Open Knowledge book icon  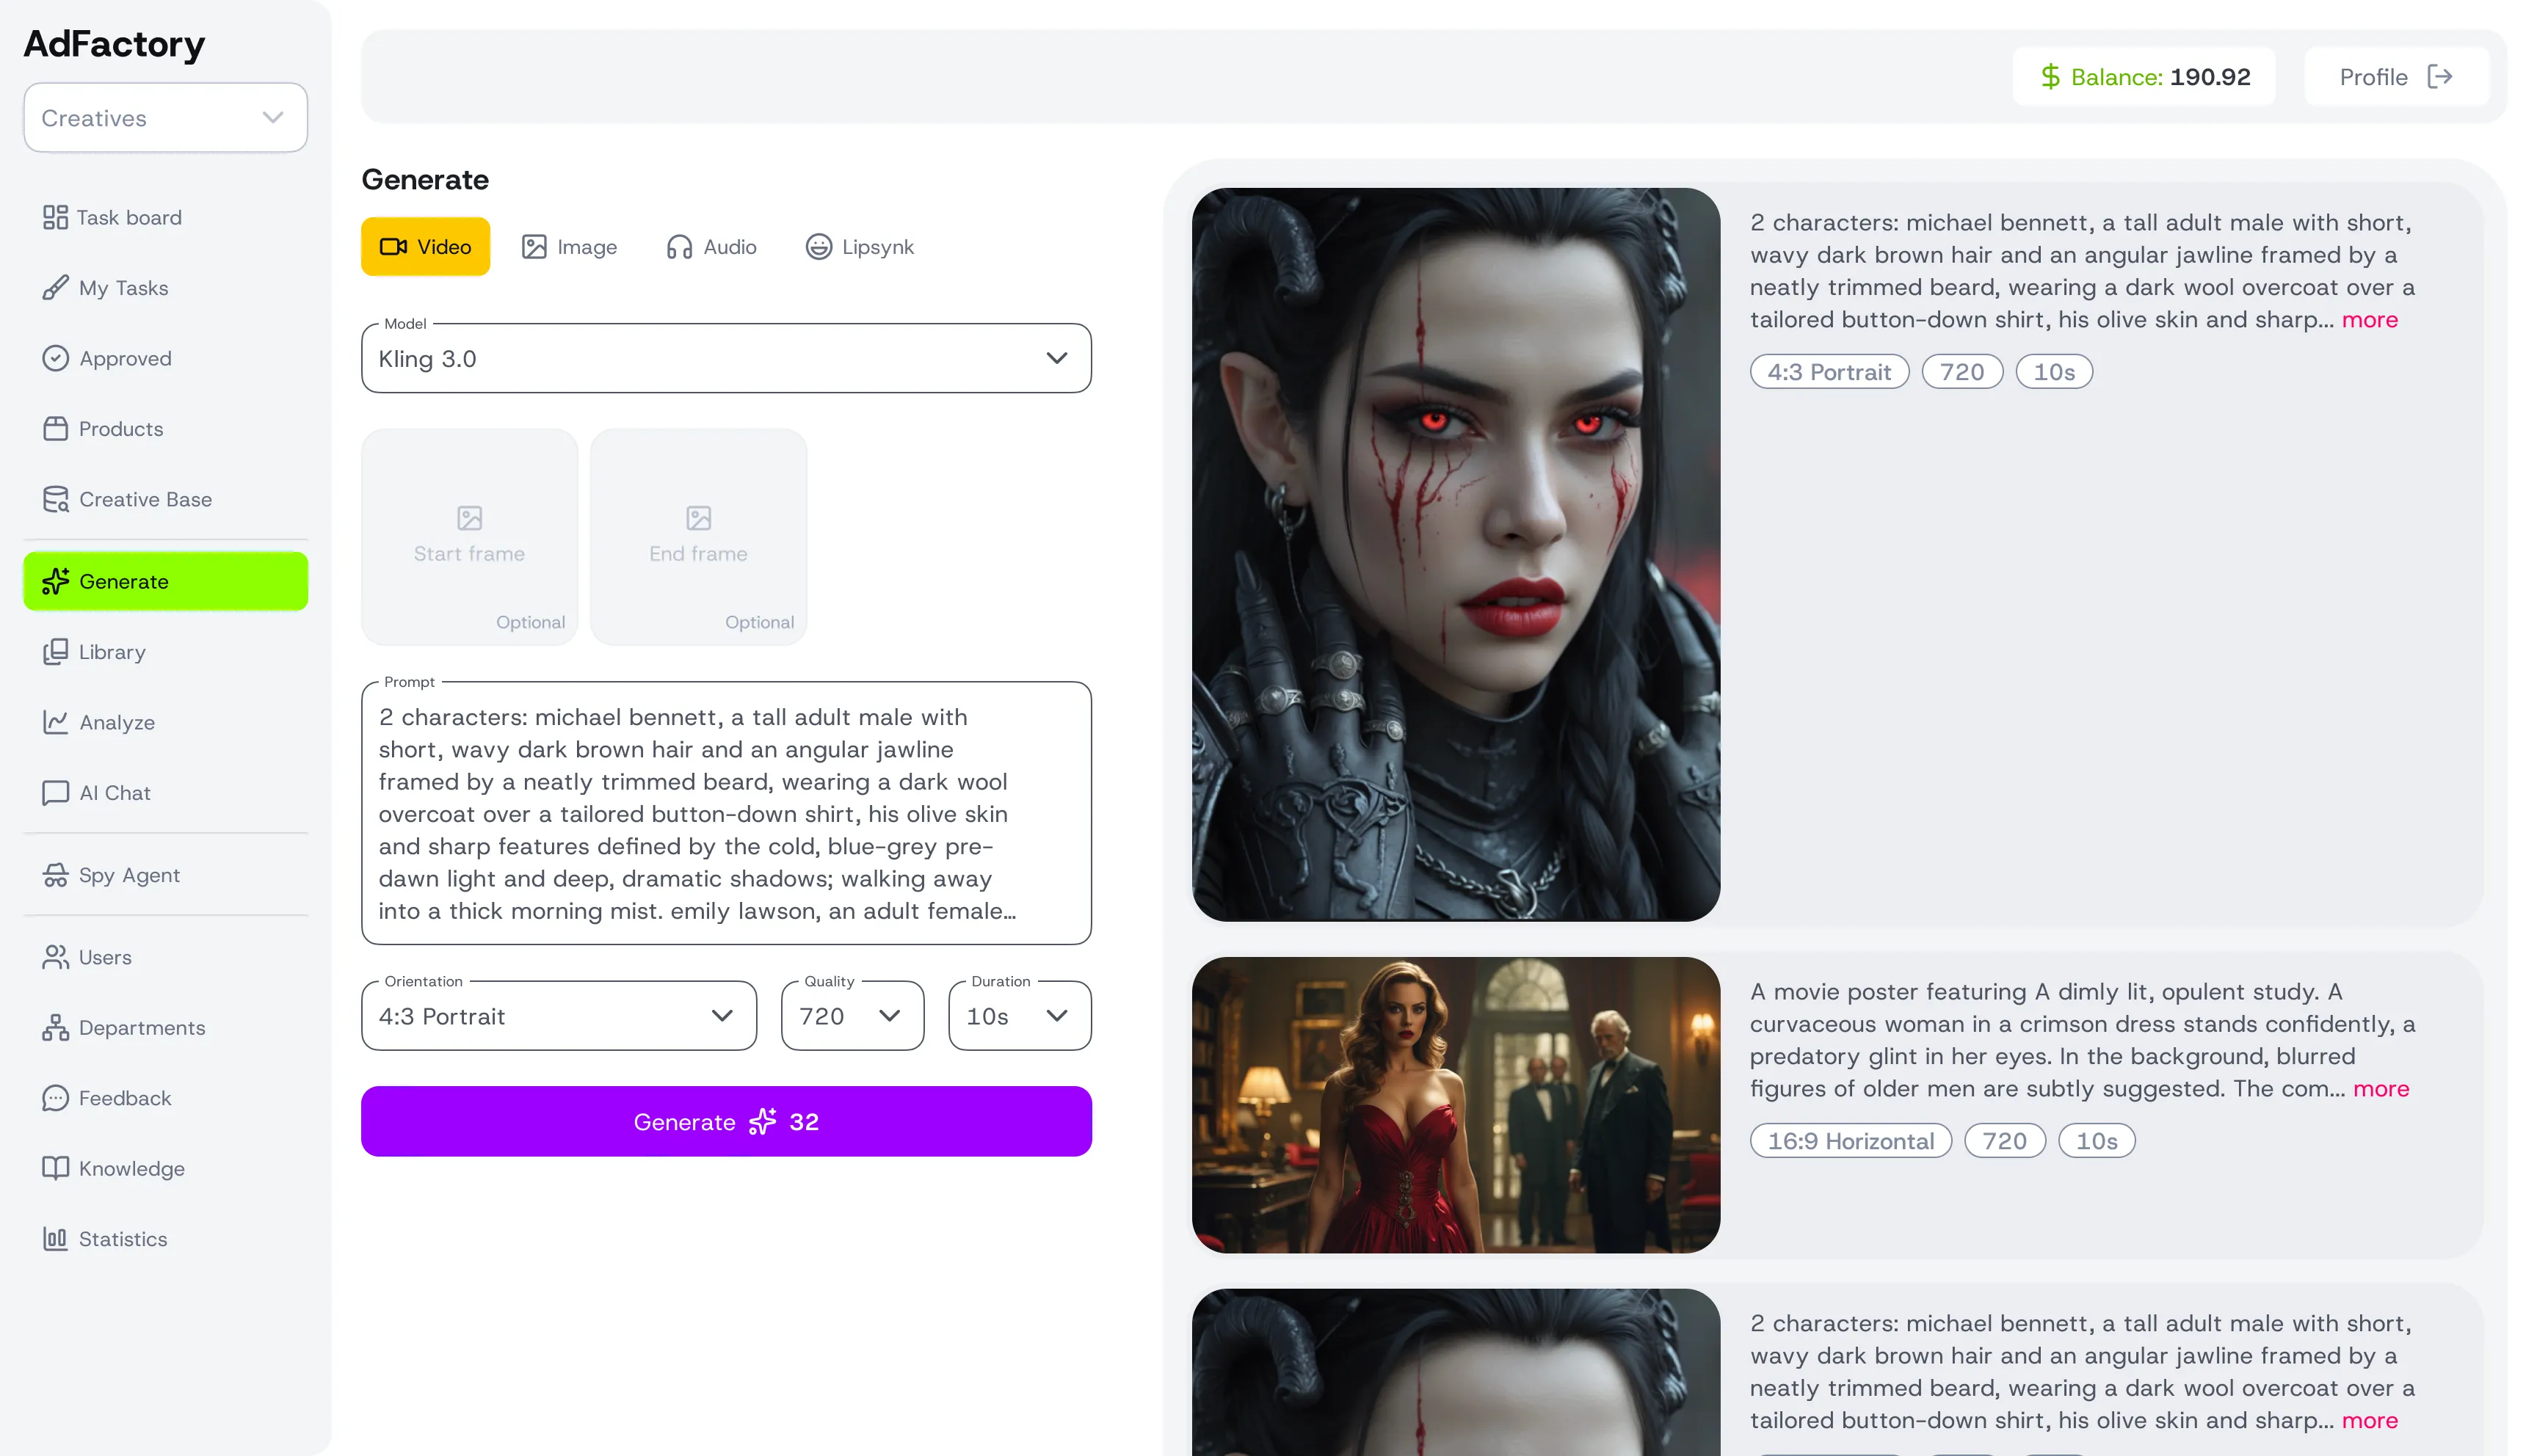click(55, 1168)
